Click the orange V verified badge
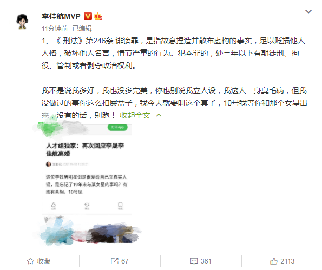The height and width of the screenshot is (270, 322). (x=88, y=16)
